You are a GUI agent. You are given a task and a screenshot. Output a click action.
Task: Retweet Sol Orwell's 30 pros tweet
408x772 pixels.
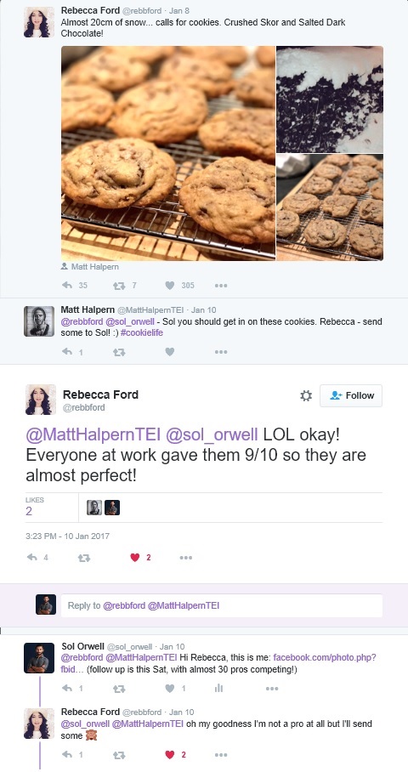point(119,689)
